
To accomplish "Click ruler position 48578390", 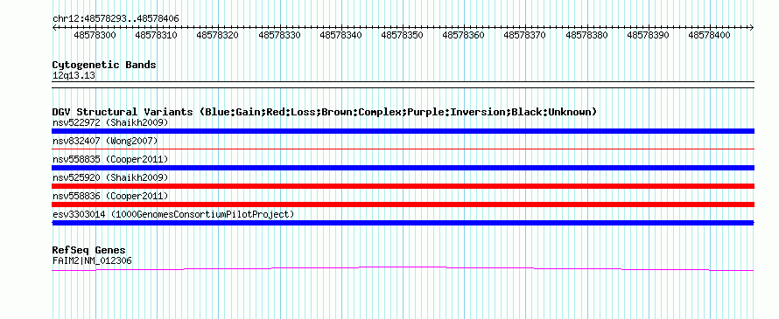I will [x=649, y=36].
